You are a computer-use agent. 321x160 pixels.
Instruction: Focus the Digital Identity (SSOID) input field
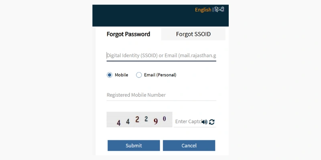161,56
